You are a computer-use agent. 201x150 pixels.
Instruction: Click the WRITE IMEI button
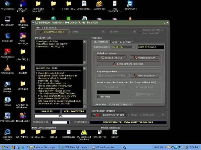(x=145, y=87)
